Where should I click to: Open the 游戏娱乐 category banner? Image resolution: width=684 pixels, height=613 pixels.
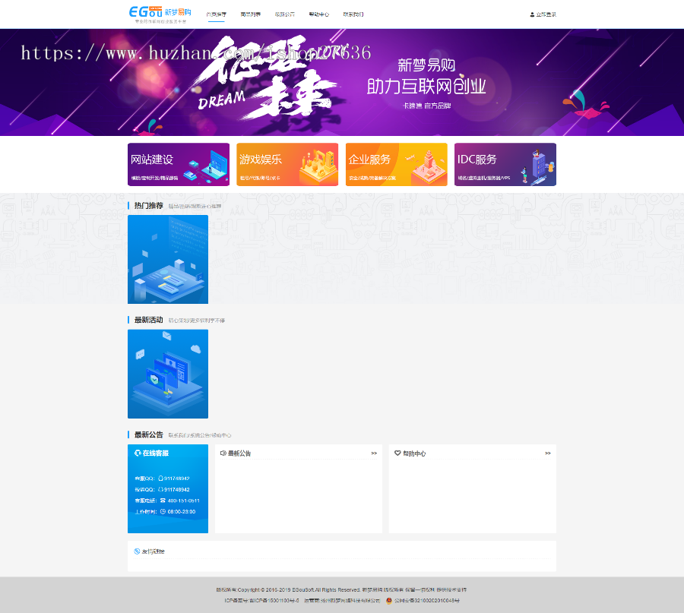(287, 165)
